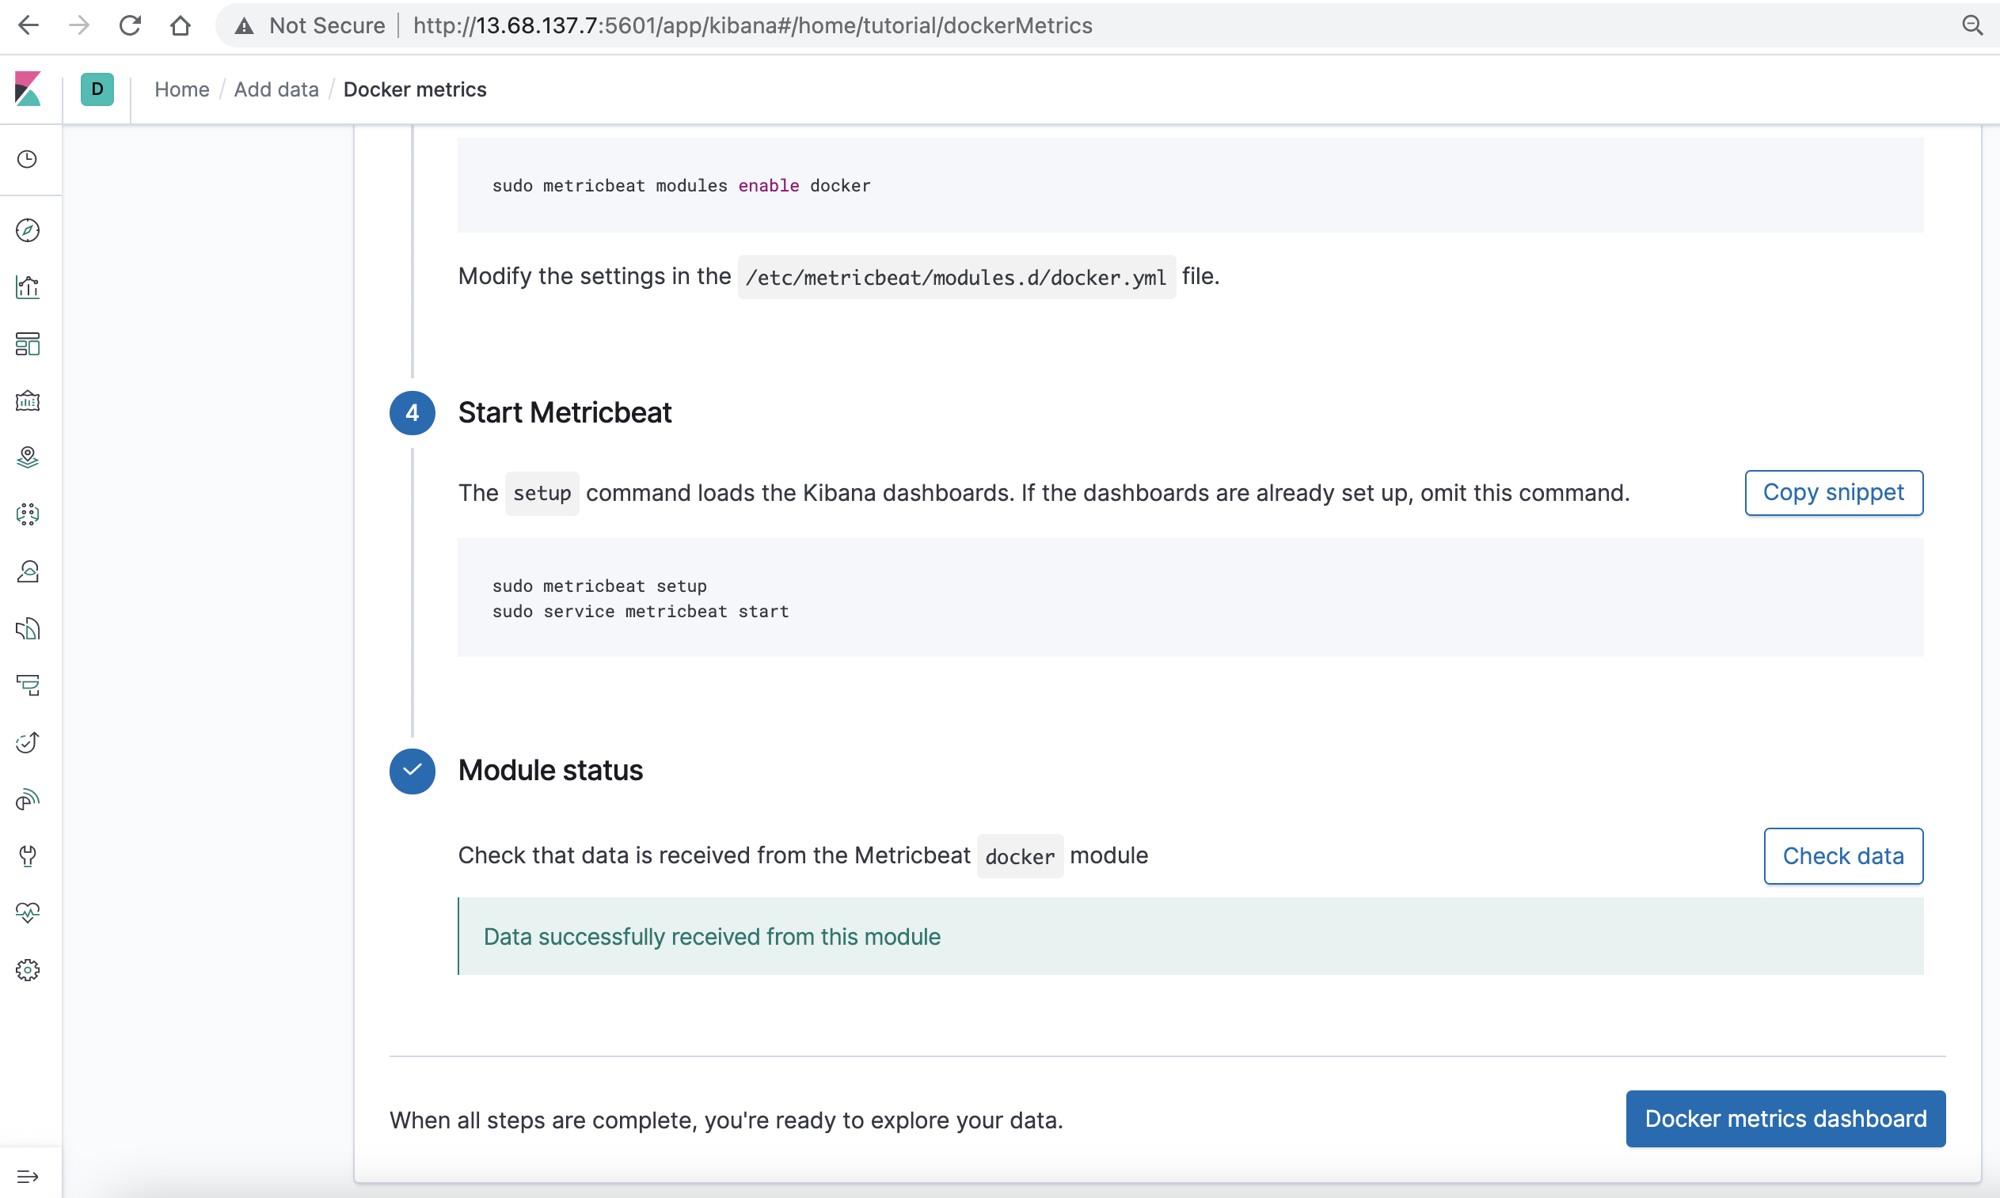Click the Kibana logo icon
This screenshot has width=2000, height=1198.
pos(29,89)
